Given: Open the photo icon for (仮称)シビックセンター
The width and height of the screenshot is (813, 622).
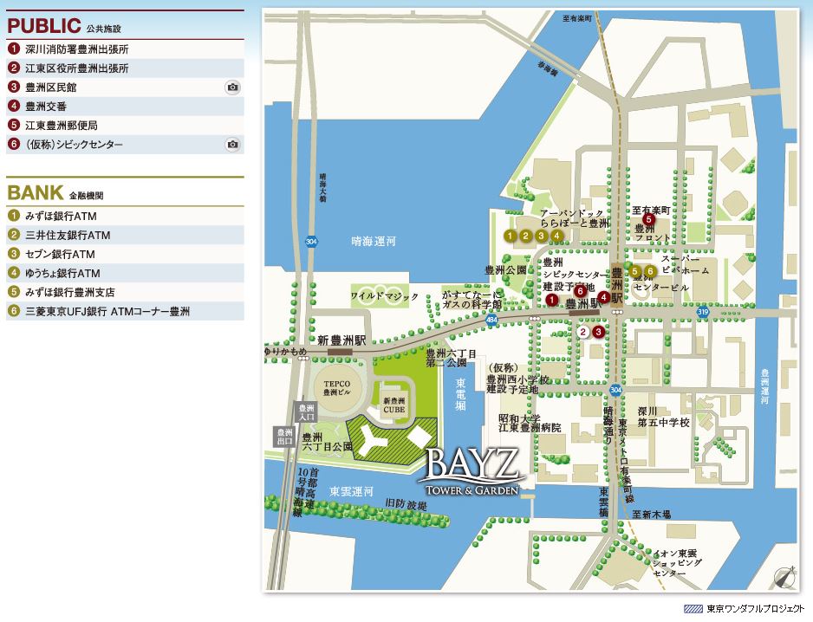Looking at the screenshot, I should coord(232,145).
